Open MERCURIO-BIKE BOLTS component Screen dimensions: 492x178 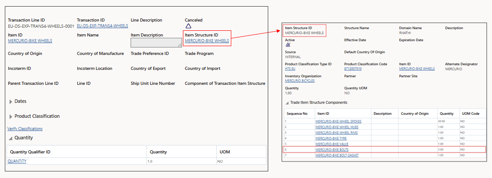coord(332,150)
